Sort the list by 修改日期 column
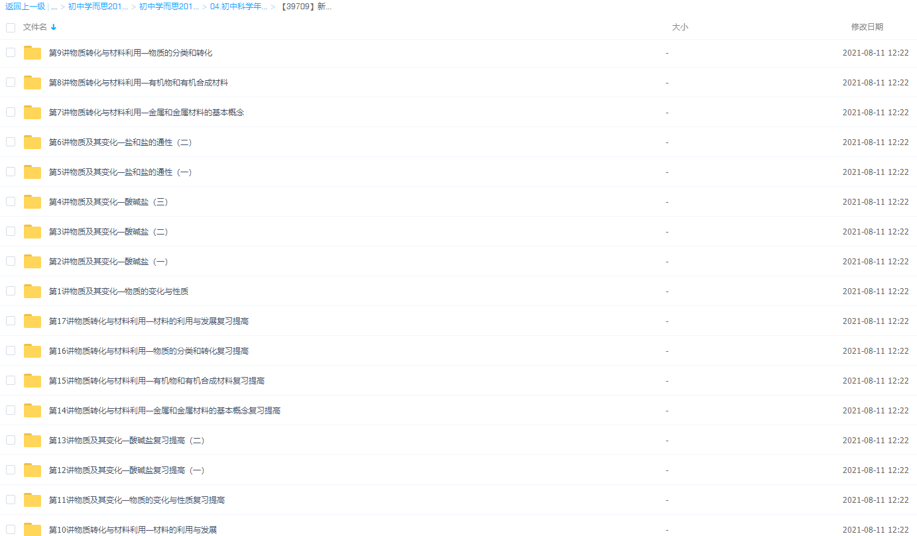The width and height of the screenshot is (917, 536). point(867,27)
